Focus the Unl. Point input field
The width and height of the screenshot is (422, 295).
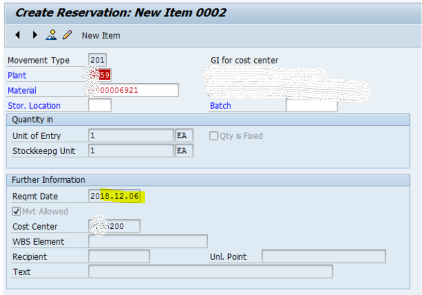click(324, 256)
